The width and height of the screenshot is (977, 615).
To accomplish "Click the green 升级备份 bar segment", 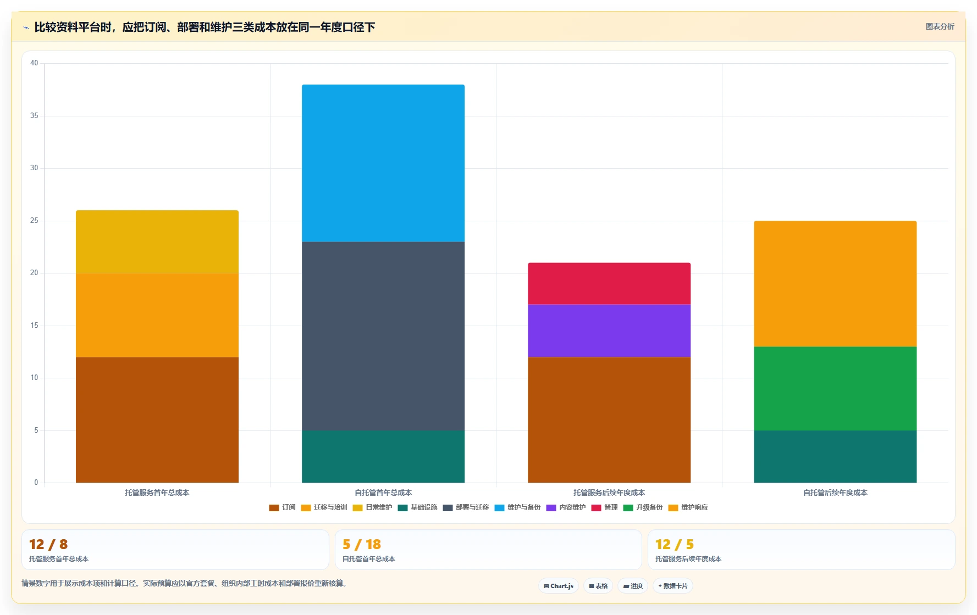I will click(835, 388).
